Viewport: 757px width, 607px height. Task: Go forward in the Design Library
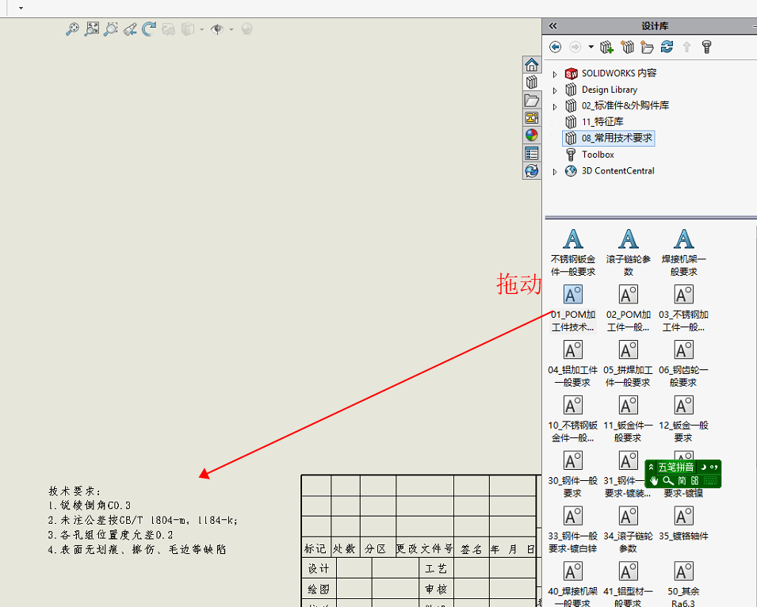[575, 47]
